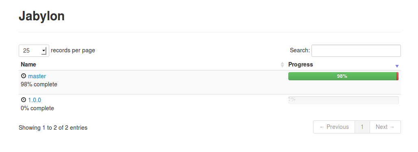Sort table by Name header

tap(28, 64)
